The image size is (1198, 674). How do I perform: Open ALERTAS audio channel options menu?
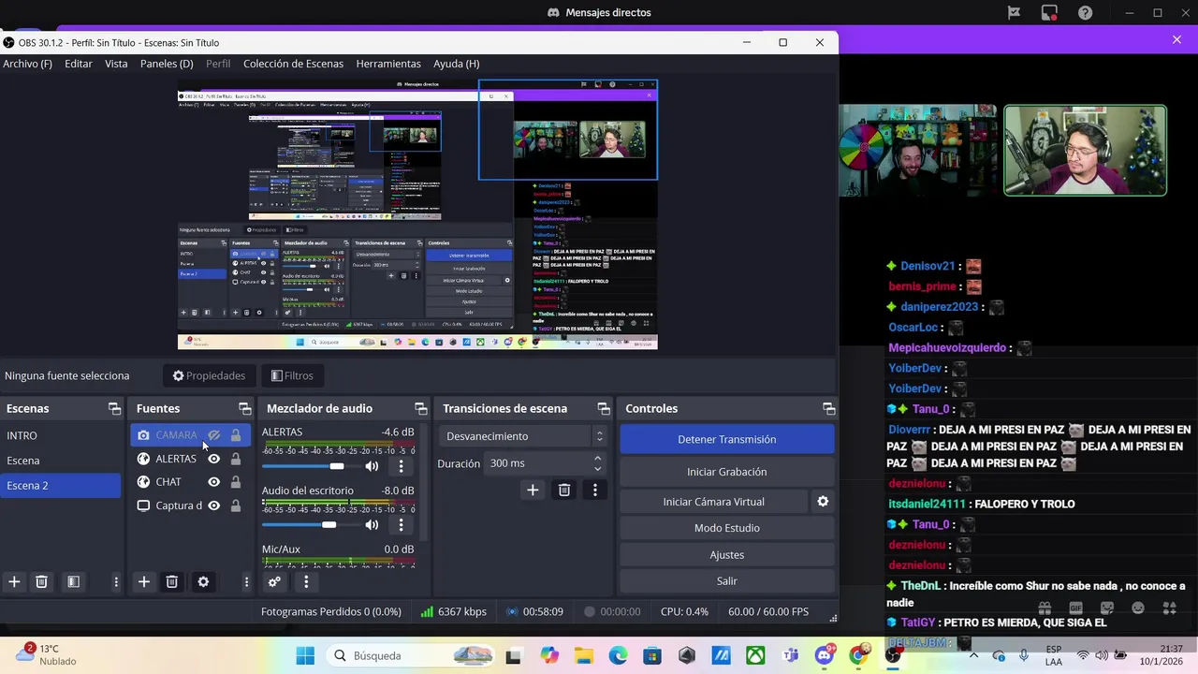pyautogui.click(x=402, y=465)
